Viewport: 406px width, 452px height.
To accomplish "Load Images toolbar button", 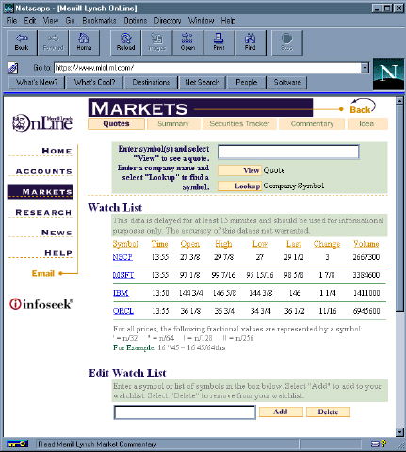I will (156, 43).
